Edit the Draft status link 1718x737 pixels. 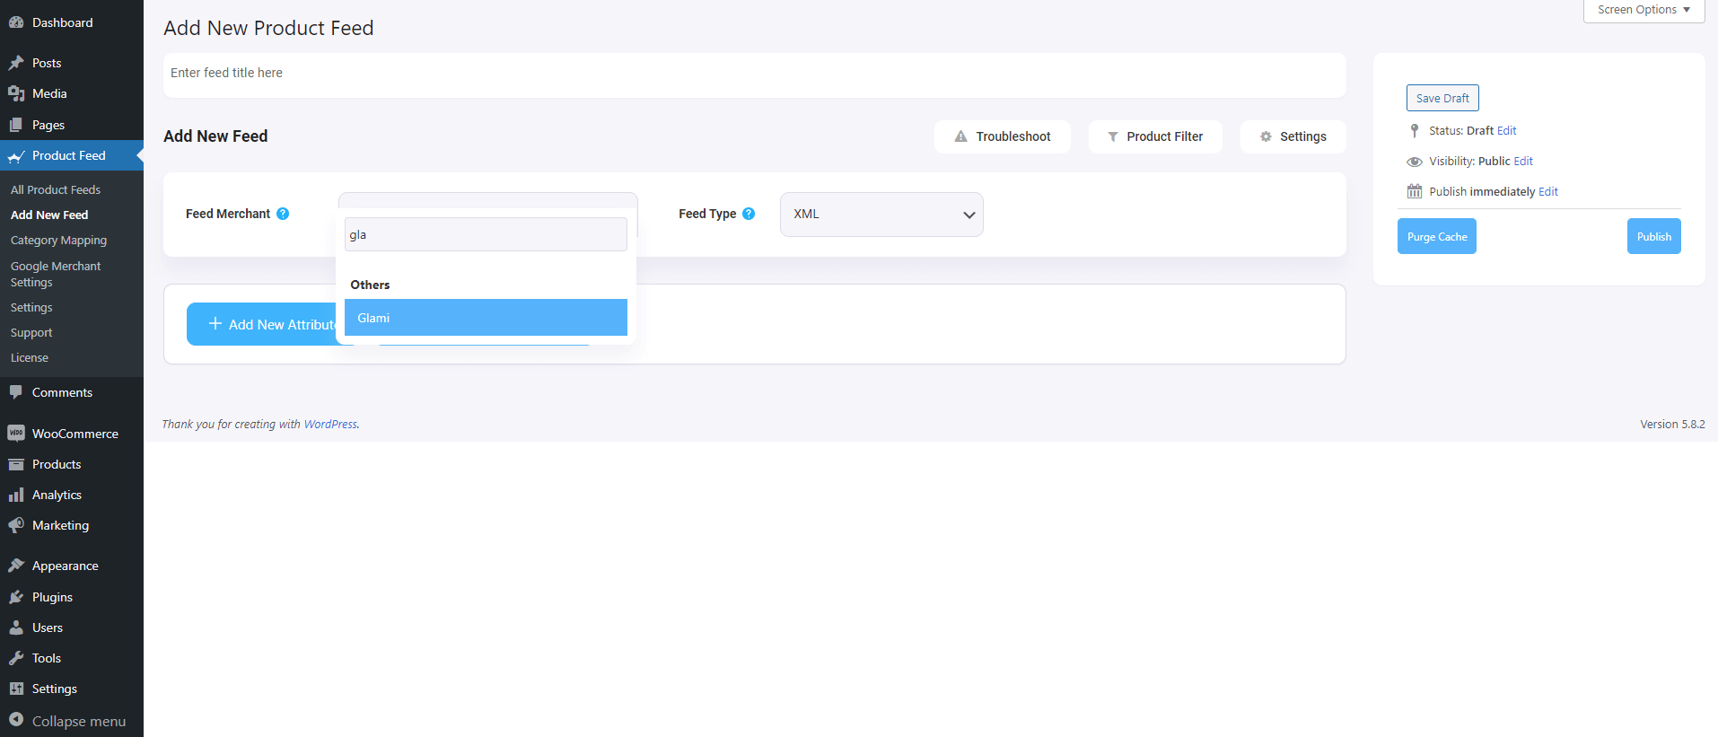coord(1506,130)
